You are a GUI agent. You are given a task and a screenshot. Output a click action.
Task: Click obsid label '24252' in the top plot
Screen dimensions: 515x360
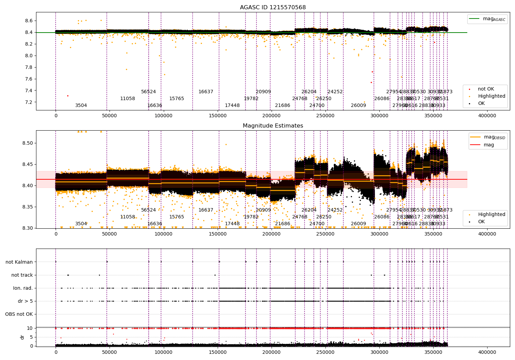click(335, 92)
